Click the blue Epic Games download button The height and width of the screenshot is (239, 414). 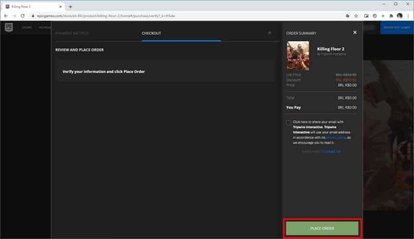(397, 27)
